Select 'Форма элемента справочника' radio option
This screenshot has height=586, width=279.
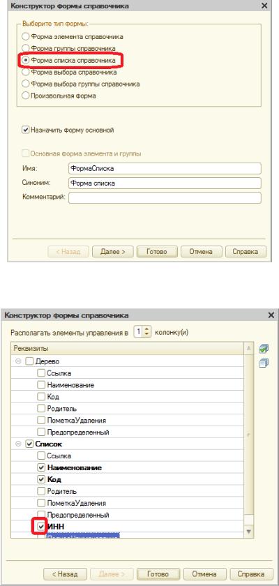25,36
